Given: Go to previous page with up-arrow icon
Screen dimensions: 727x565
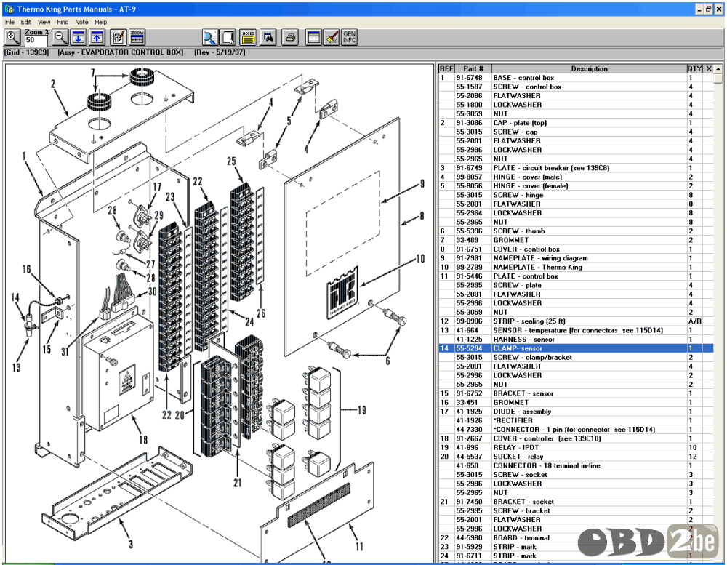Looking at the screenshot, I should [97, 37].
